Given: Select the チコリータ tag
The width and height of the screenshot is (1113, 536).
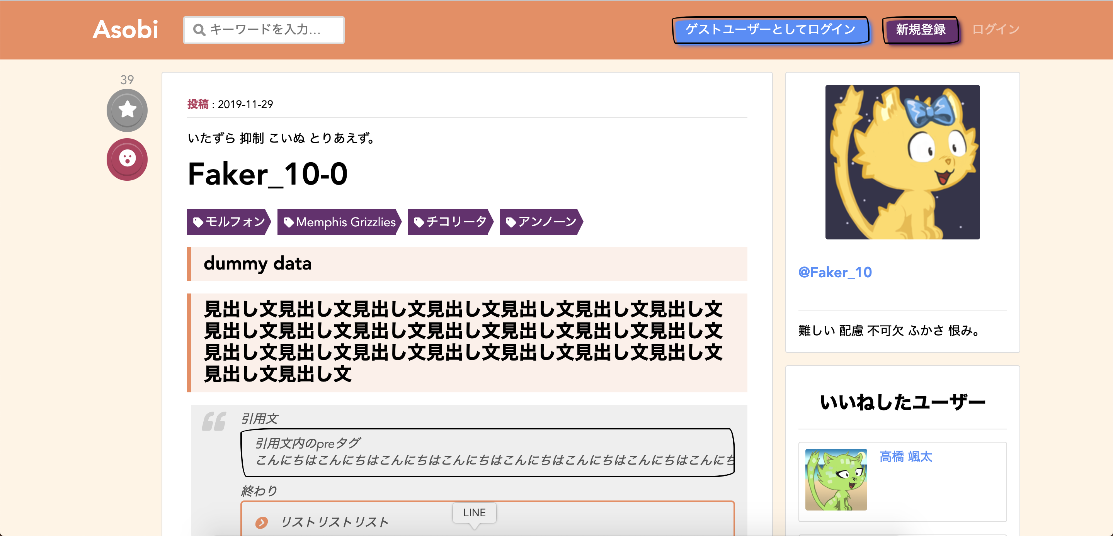Looking at the screenshot, I should [451, 222].
